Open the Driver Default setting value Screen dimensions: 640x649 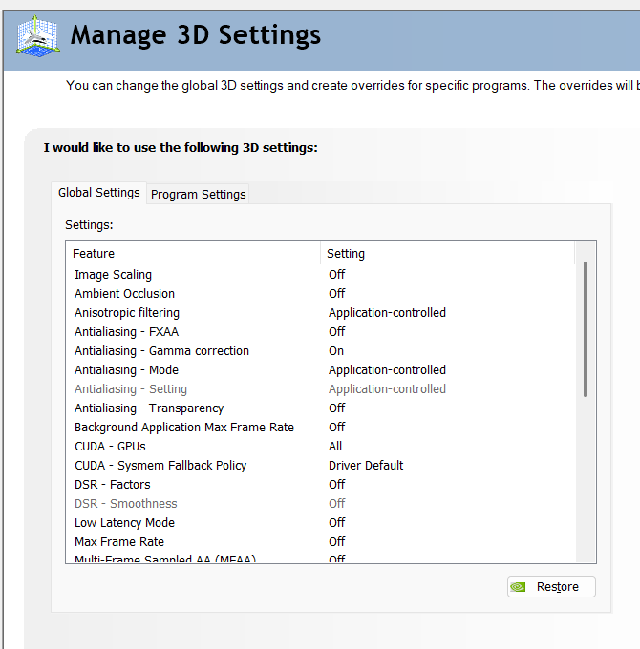tap(366, 465)
